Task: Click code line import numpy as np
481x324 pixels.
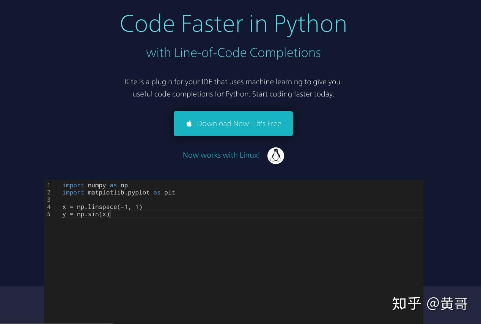Action: tap(95, 185)
